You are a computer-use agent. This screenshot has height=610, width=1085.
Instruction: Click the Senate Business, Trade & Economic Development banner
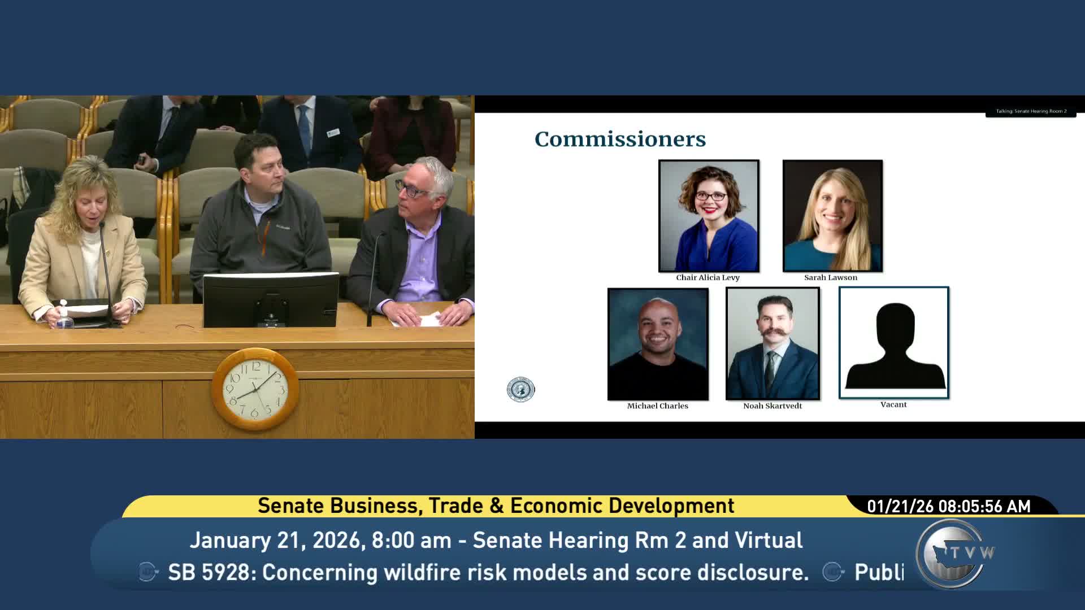[496, 506]
